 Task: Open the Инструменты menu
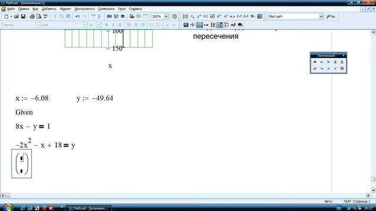[x=85, y=9]
